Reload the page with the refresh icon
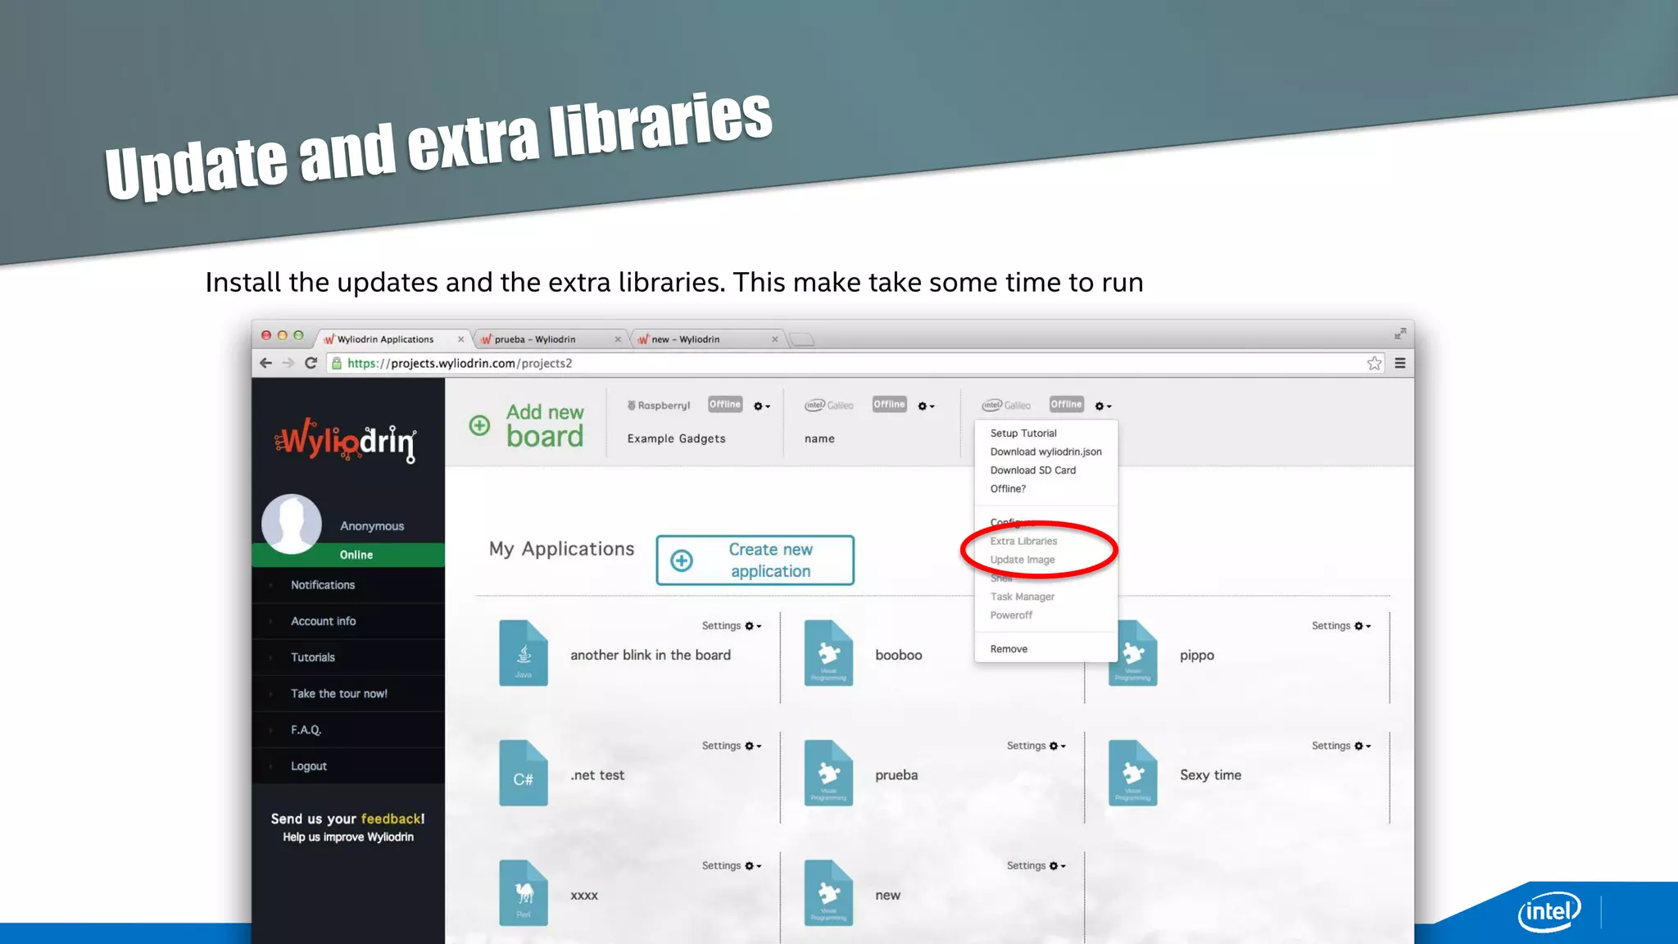 [x=311, y=363]
